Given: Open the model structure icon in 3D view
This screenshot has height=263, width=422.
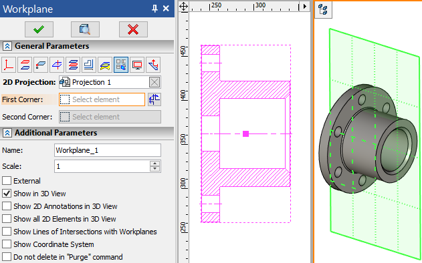Looking at the screenshot, I should click(x=323, y=9).
